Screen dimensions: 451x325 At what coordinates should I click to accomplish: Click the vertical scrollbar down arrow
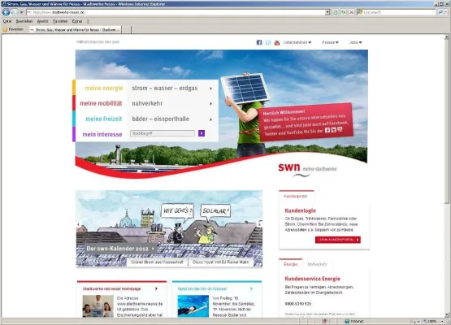point(447,315)
